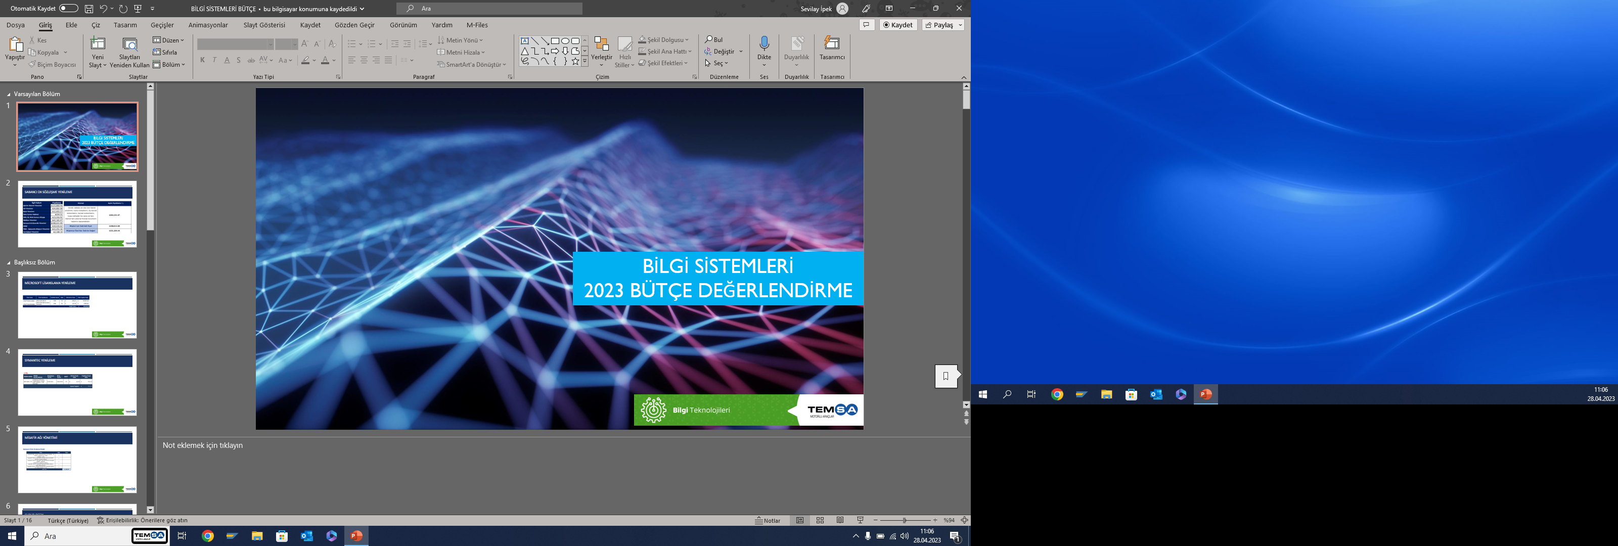Screen dimensions: 1618x546
Task: Click the Yapıştır paste icon
Action: [x=15, y=44]
